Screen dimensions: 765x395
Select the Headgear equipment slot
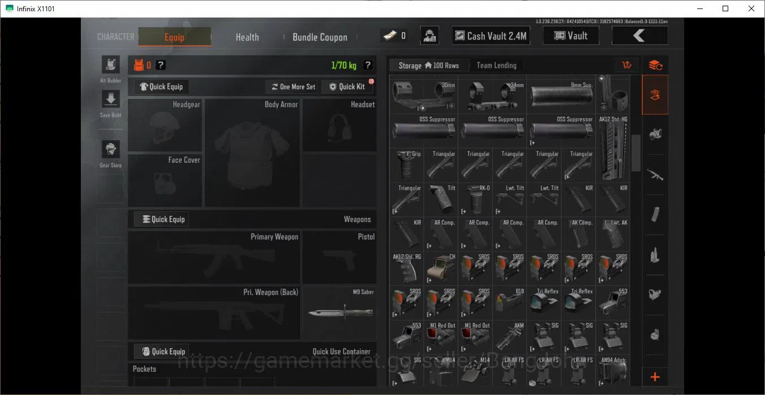click(x=165, y=125)
